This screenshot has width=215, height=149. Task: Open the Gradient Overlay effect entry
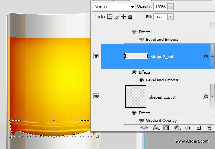tap(161, 121)
